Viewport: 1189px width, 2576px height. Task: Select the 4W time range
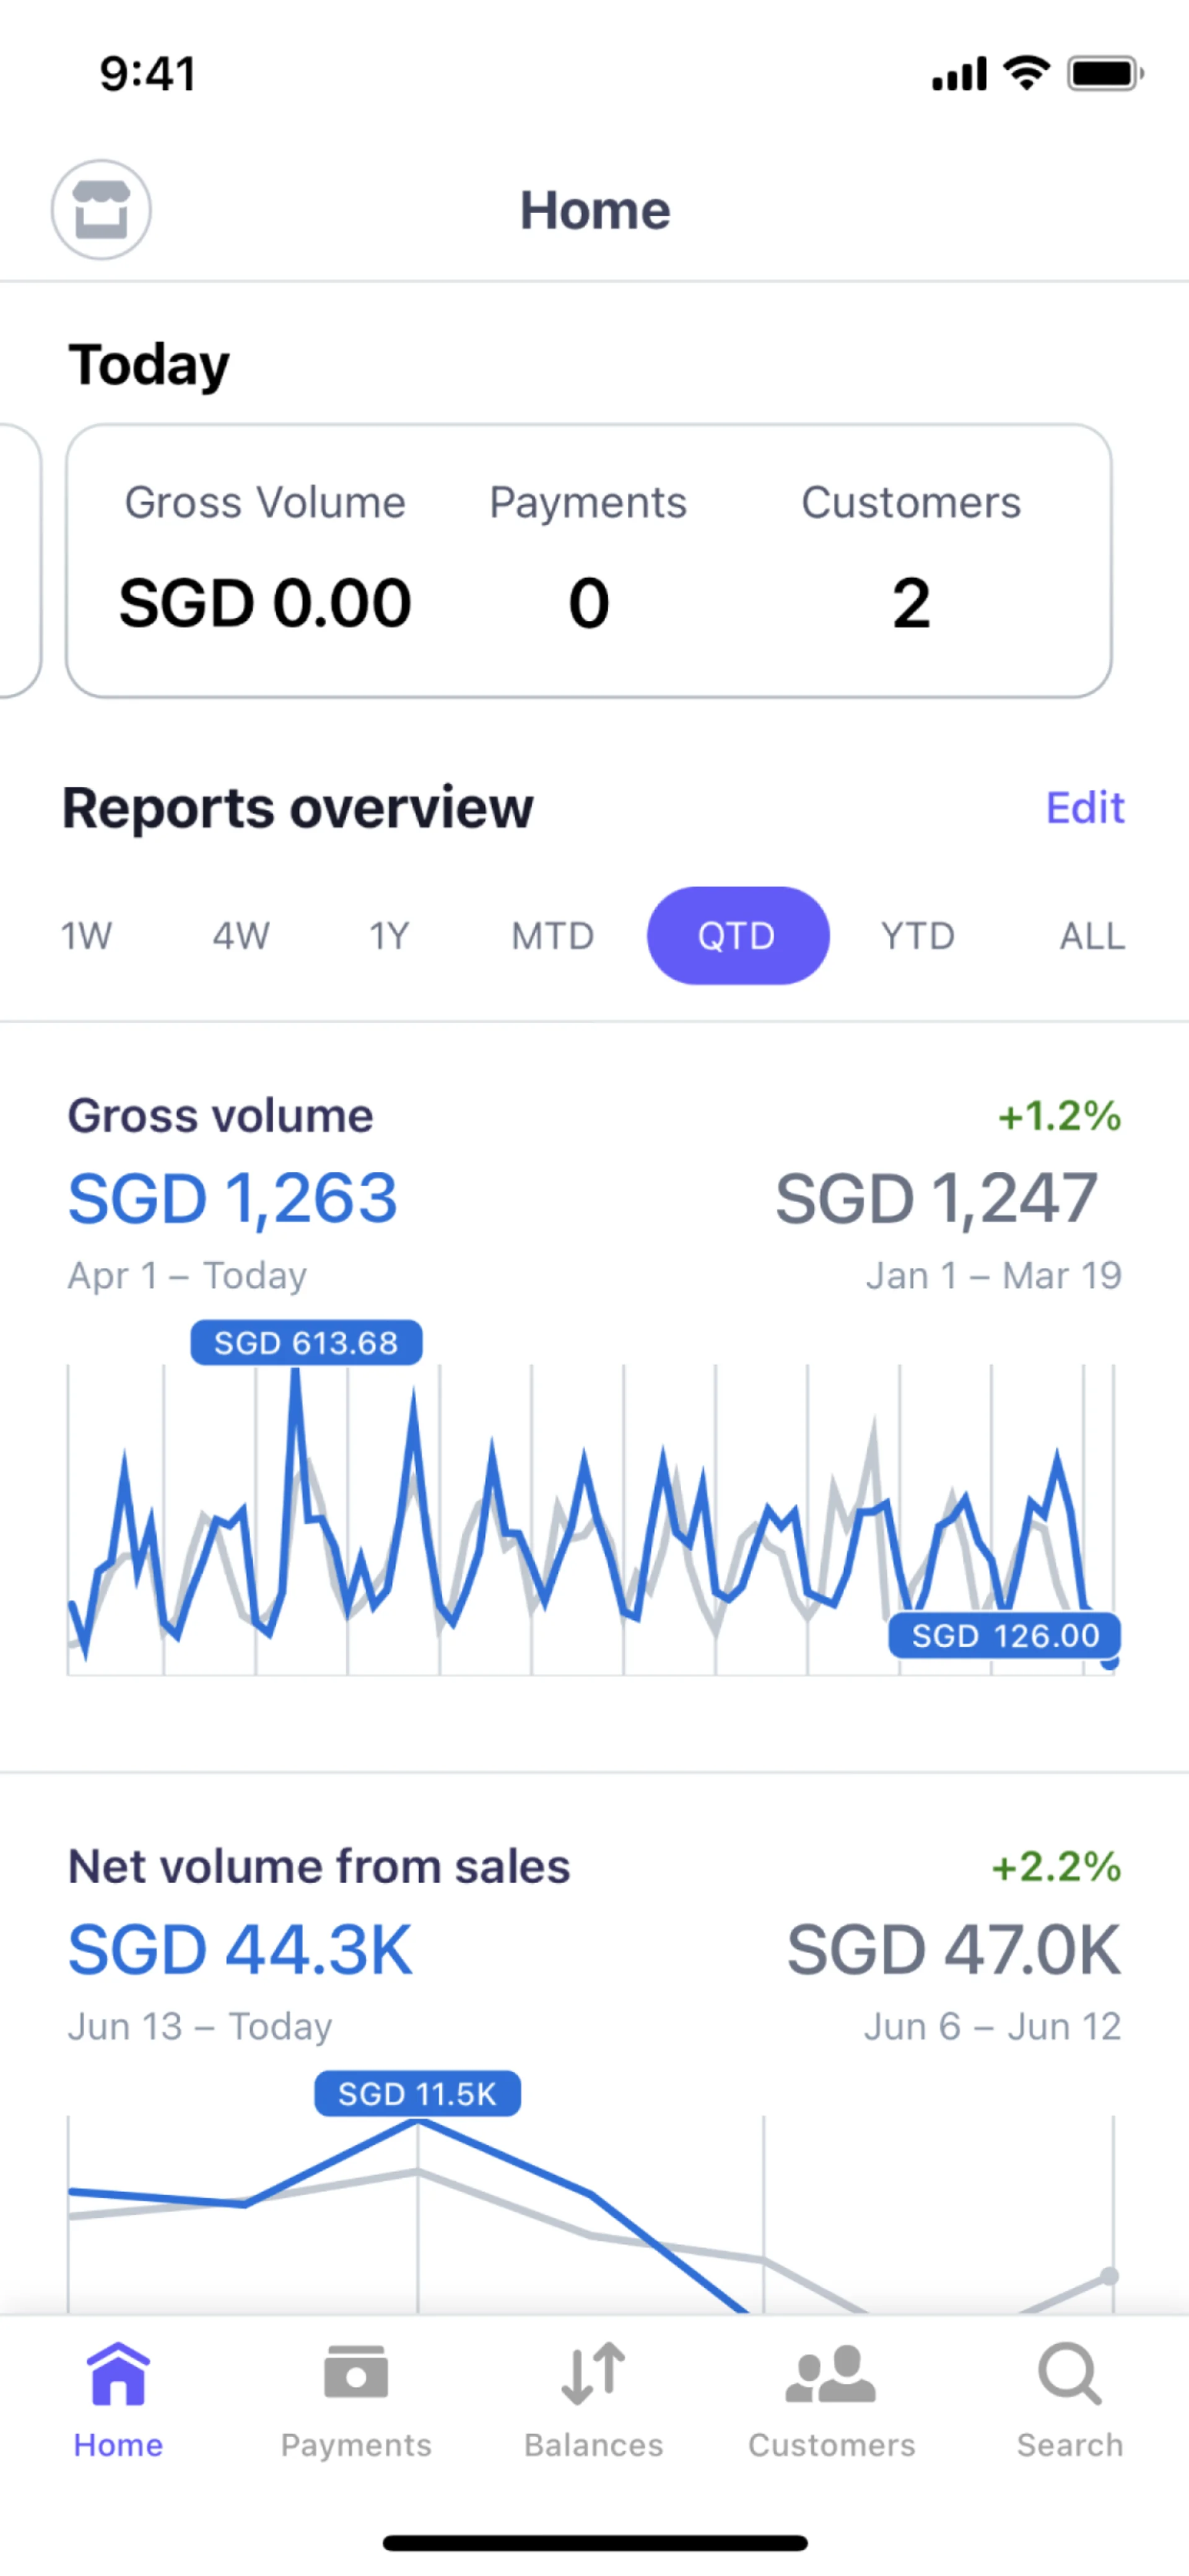pyautogui.click(x=241, y=936)
